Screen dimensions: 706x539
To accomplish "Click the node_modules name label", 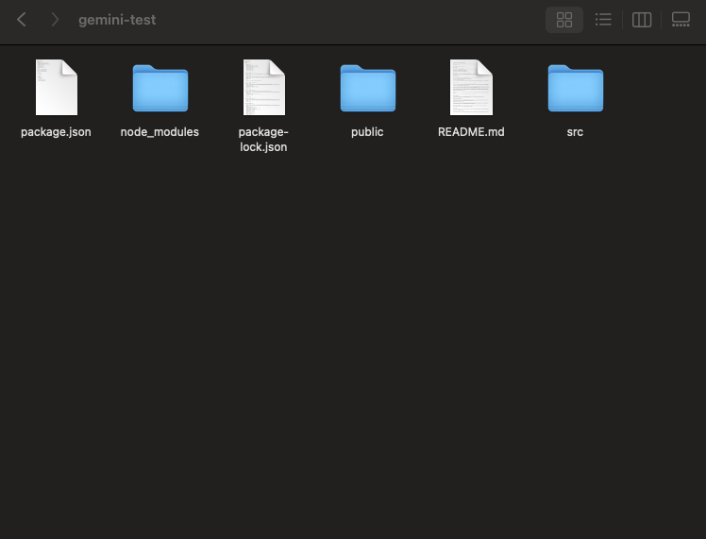I will [160, 132].
